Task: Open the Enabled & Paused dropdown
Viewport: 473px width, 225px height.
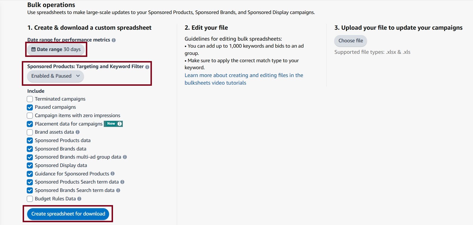Action: pyautogui.click(x=55, y=76)
